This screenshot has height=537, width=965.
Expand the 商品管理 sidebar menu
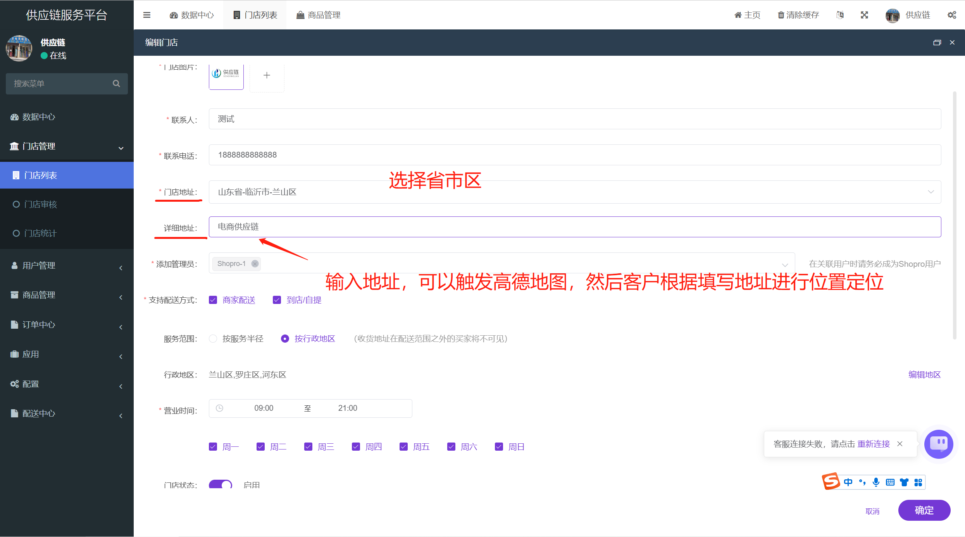pos(67,295)
